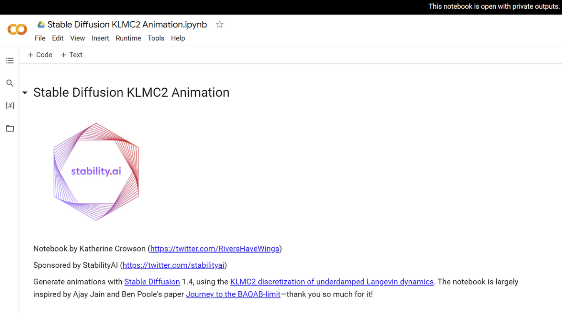
Task: Open the Runtime menu
Action: pos(128,38)
